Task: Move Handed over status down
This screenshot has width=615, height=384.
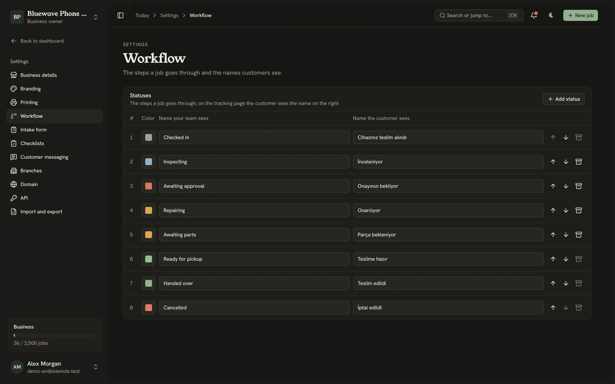Action: 566,283
